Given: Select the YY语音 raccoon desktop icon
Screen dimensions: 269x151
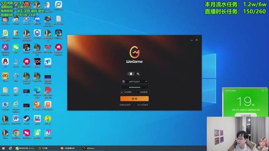Looking at the screenshot, I should click(x=5, y=77).
